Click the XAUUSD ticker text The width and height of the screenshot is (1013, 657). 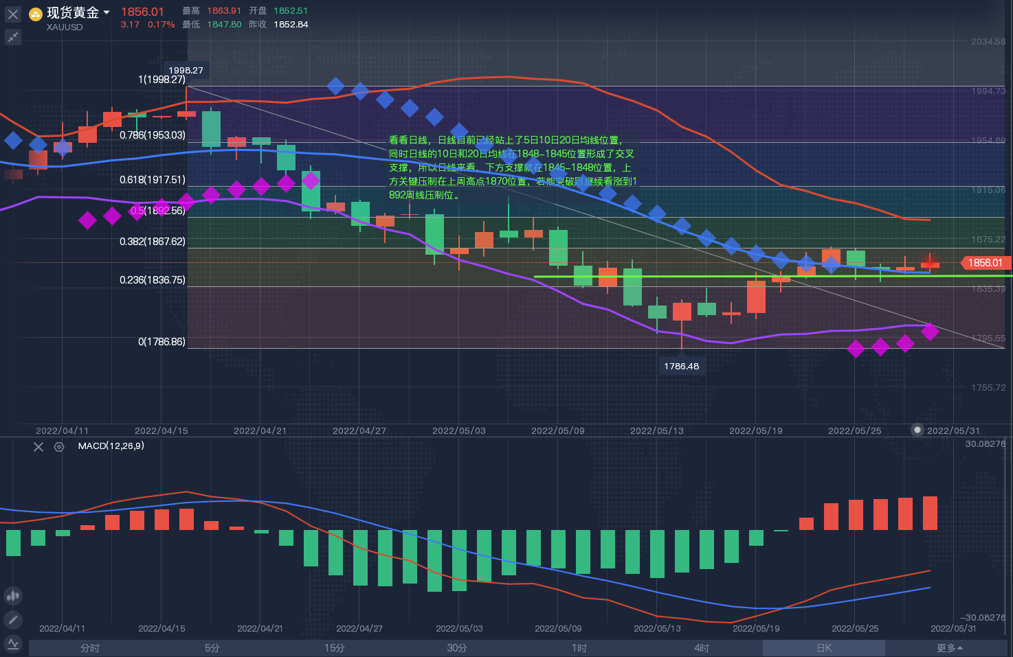65,27
